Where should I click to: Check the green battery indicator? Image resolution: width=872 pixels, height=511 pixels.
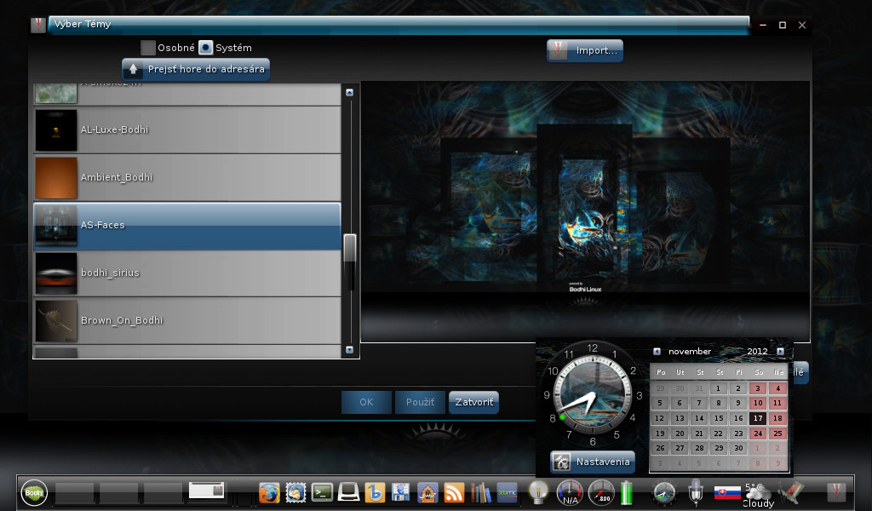(627, 492)
